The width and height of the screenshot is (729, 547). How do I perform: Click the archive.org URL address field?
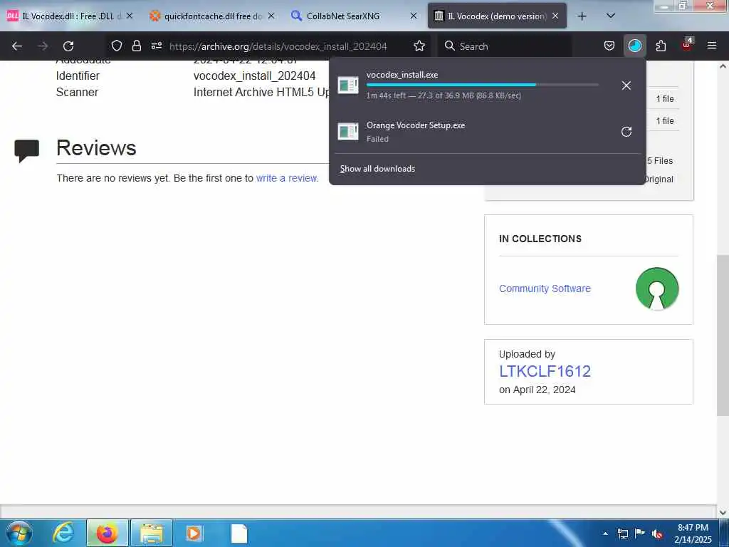278,46
